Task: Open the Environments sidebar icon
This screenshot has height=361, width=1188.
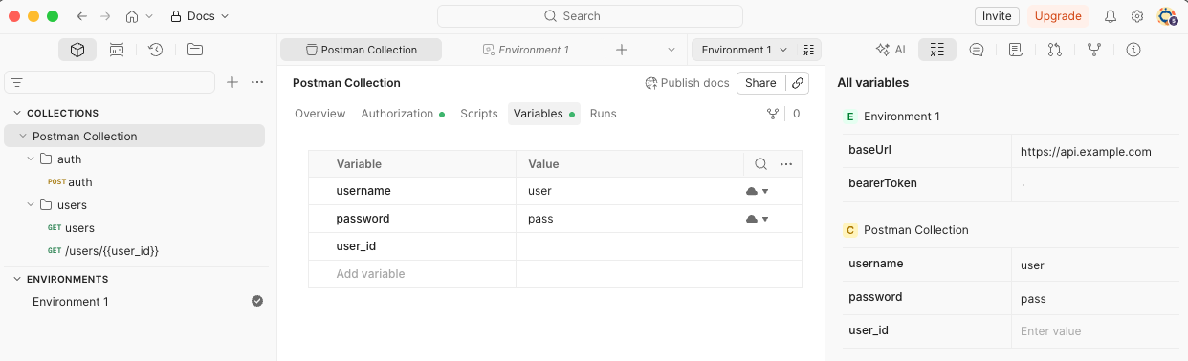Action: [117, 50]
